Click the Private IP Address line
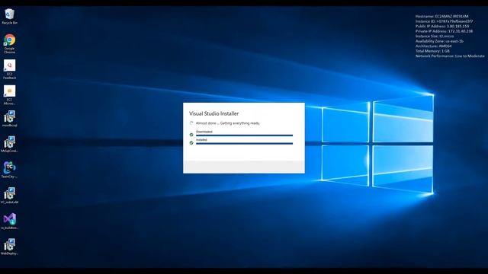The height and width of the screenshot is (274, 488). 444,31
